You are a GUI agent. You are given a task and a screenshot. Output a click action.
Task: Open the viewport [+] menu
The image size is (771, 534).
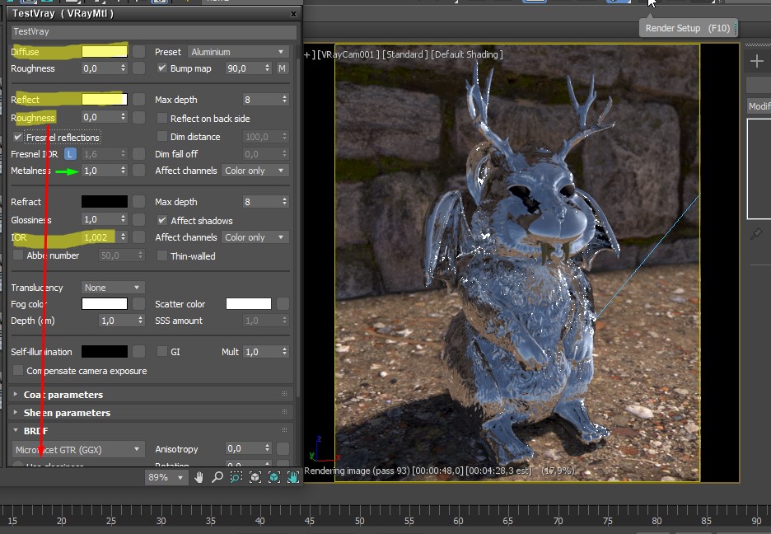pos(309,54)
